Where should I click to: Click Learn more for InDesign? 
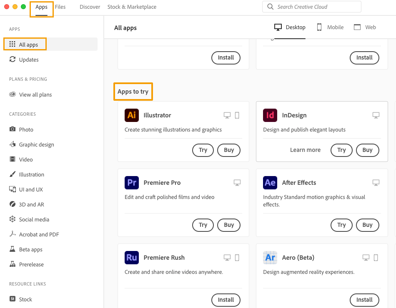tap(305, 150)
